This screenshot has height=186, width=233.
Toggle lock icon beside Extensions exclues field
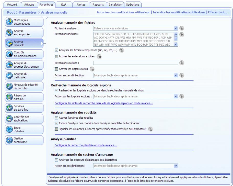(x=182, y=63)
